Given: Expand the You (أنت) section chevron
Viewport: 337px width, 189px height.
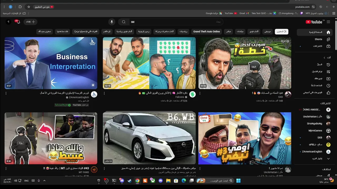Looking at the screenshot, I should click(x=324, y=57).
